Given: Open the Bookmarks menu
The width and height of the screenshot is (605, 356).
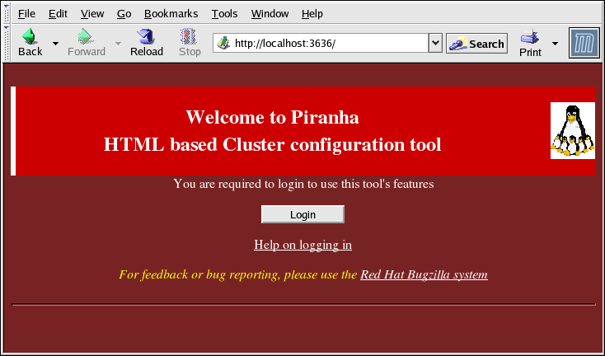Looking at the screenshot, I should [x=171, y=14].
